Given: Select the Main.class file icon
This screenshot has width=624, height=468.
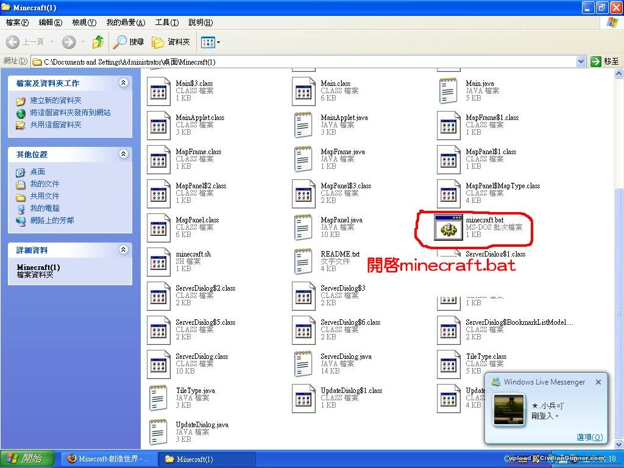Looking at the screenshot, I should pyautogui.click(x=303, y=91).
